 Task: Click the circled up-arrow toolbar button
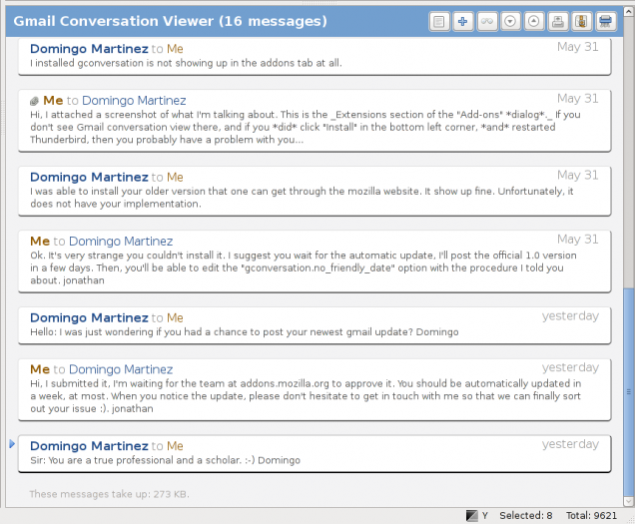[x=534, y=22]
